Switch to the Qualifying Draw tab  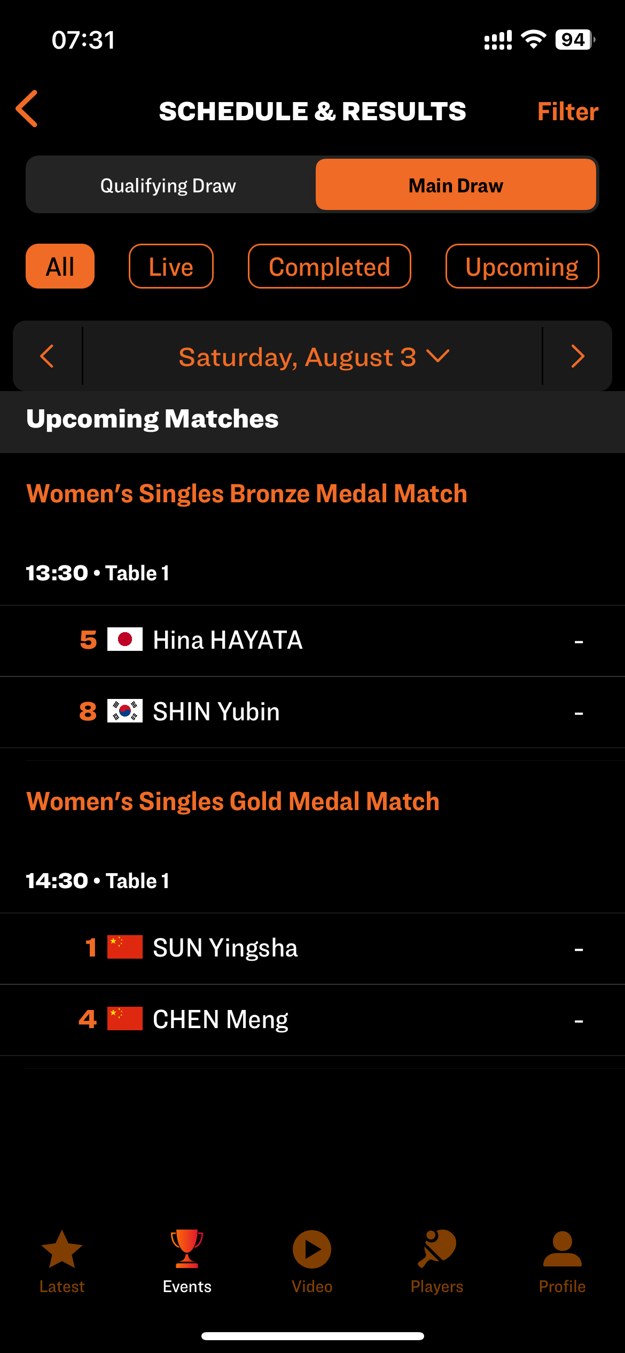coord(168,185)
